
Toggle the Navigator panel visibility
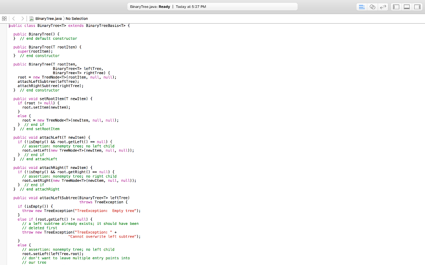(396, 7)
